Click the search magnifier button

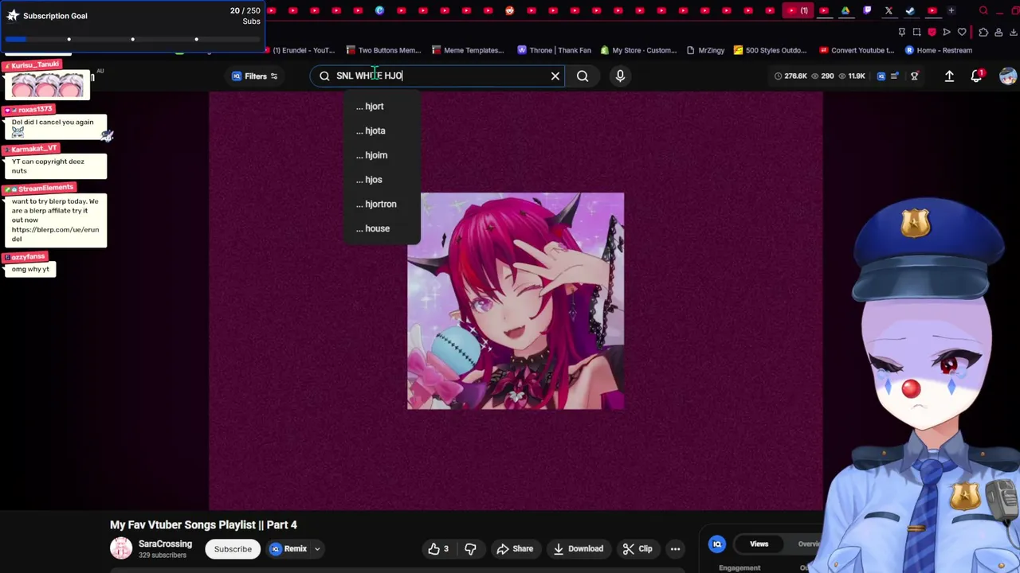583,76
